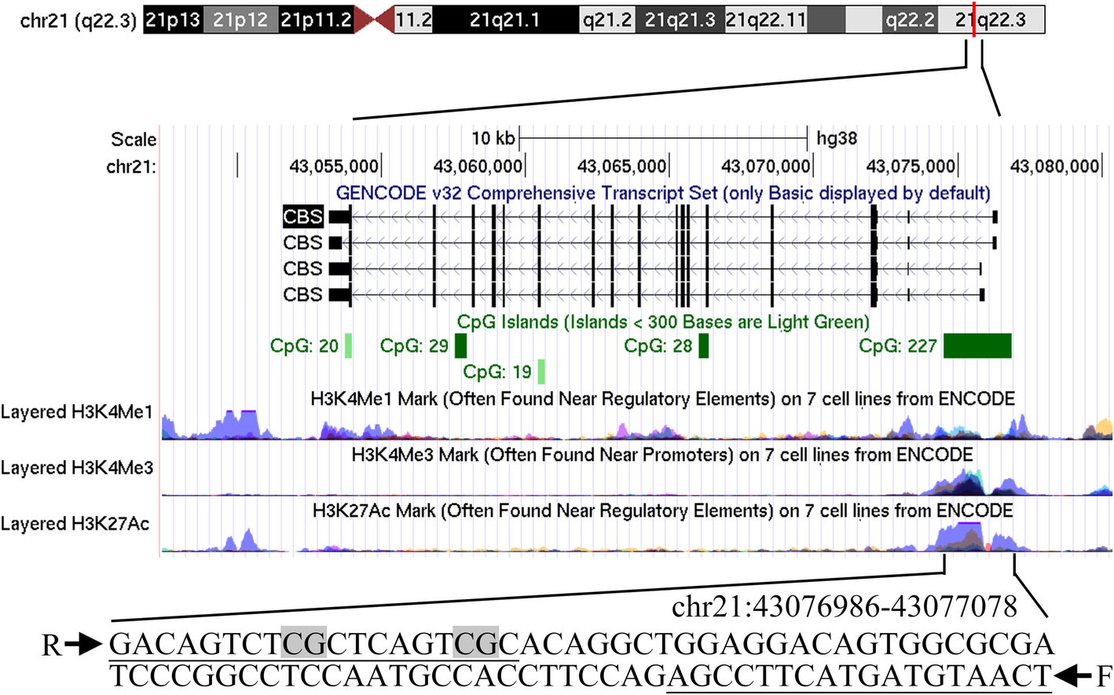The width and height of the screenshot is (1114, 695).
Task: Click the red position marker on the ideogram
Action: [974, 20]
